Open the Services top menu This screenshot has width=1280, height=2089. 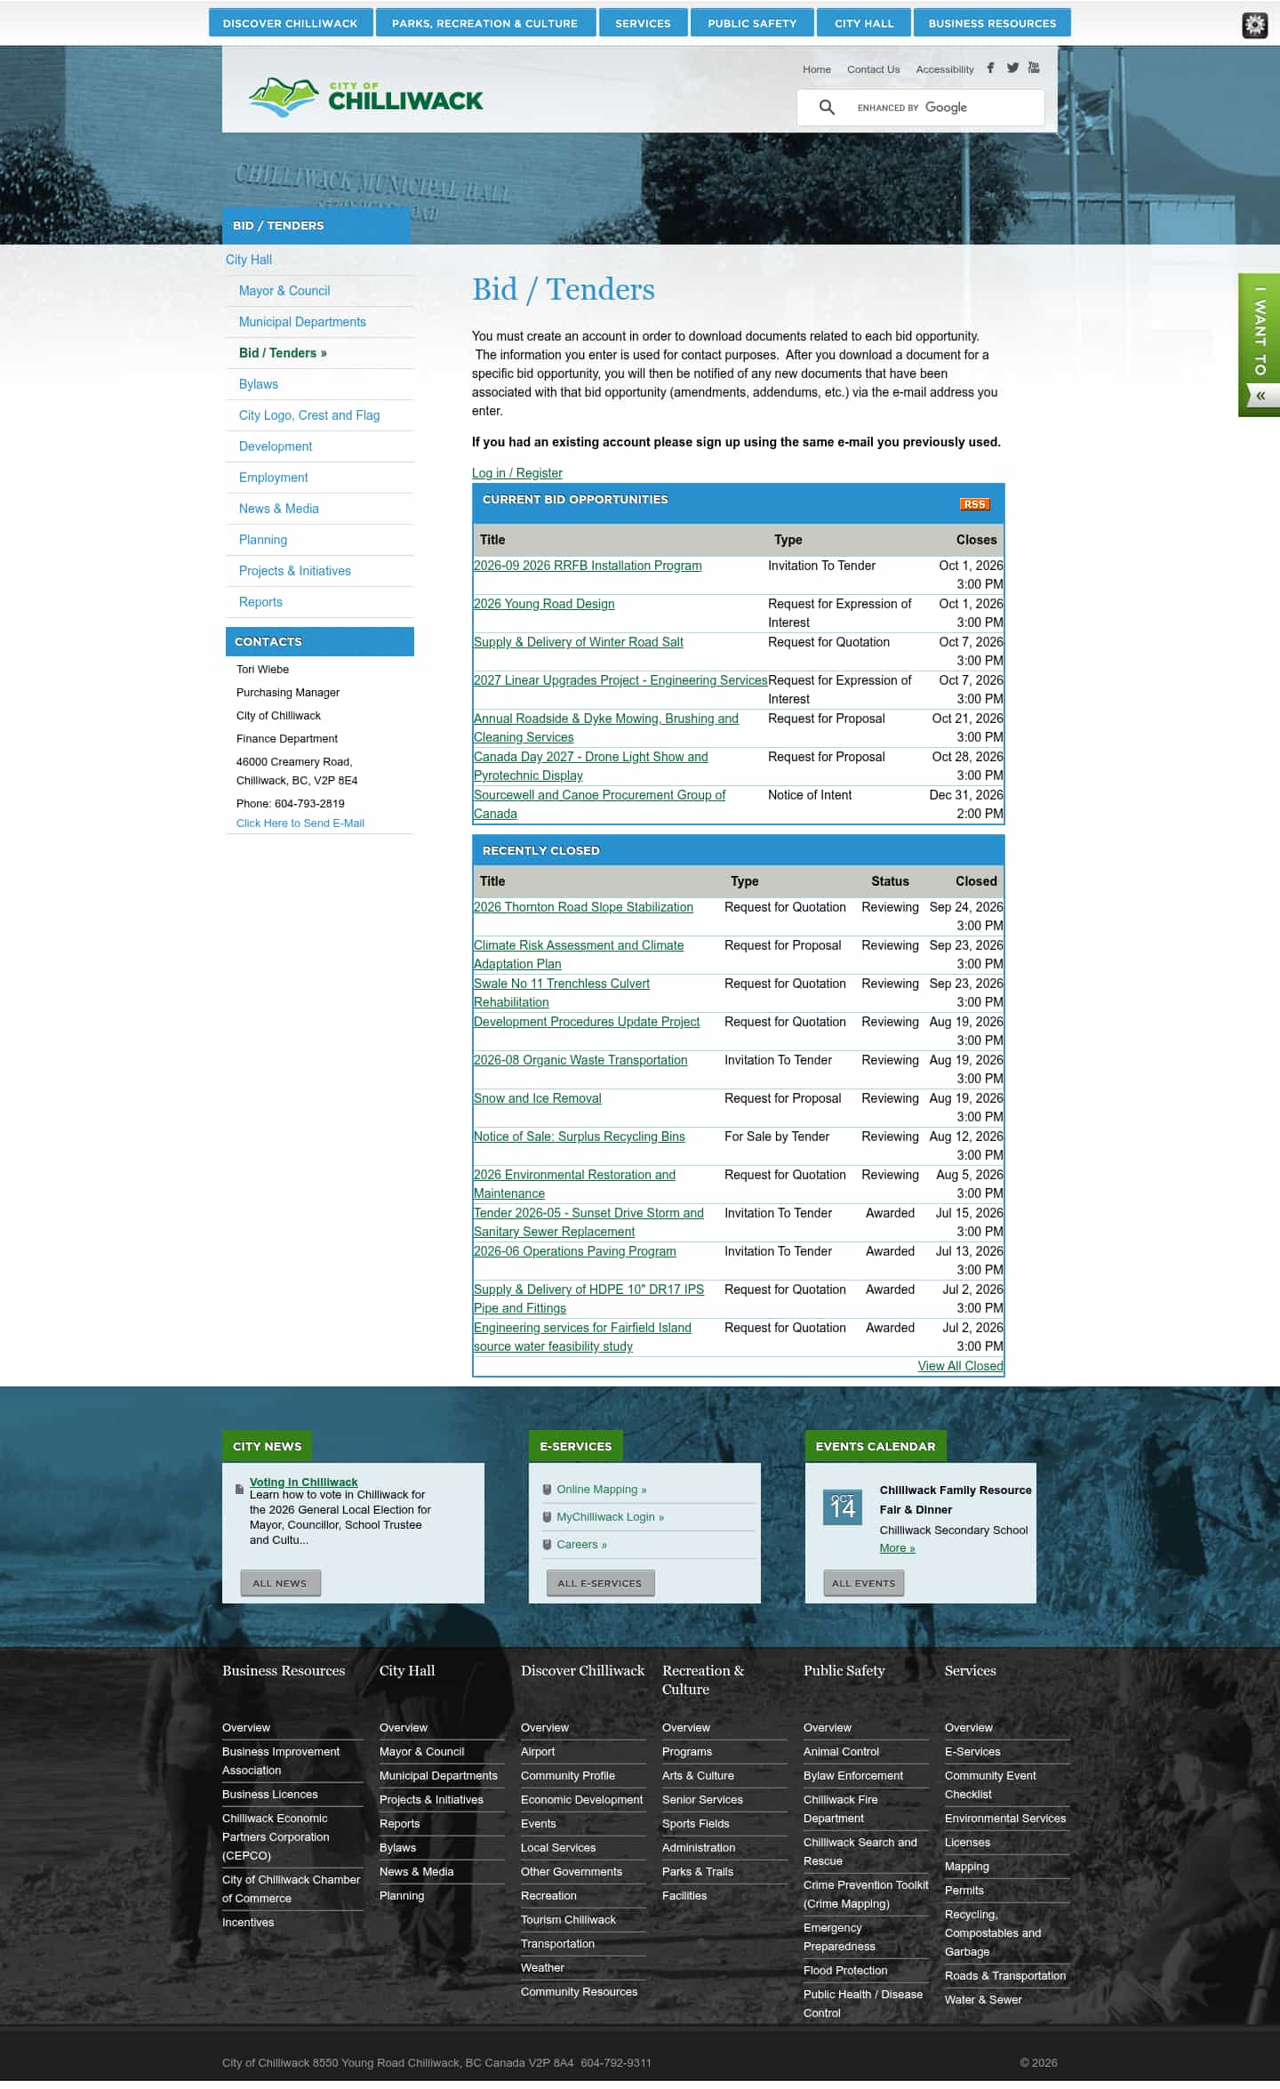(643, 23)
